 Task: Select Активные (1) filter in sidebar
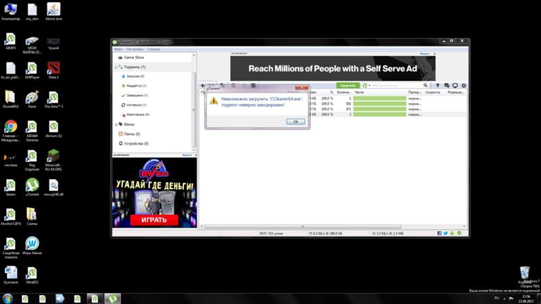point(136,105)
